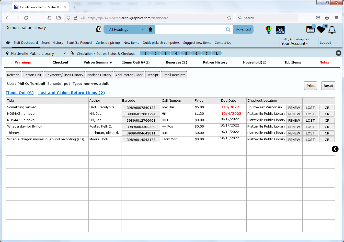Screen dimensions: 344x242
Task: Click the Refresh button
Action: [x=13, y=75]
